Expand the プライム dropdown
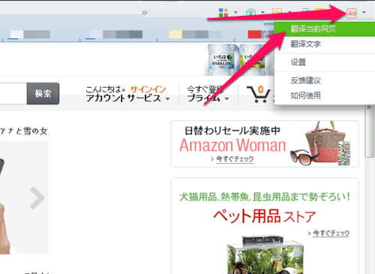Screen dimensions: 375x274 (208, 98)
